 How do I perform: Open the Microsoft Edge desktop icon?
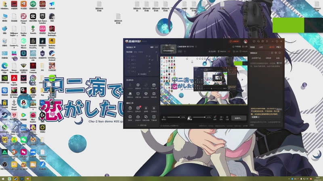[x=4, y=67]
